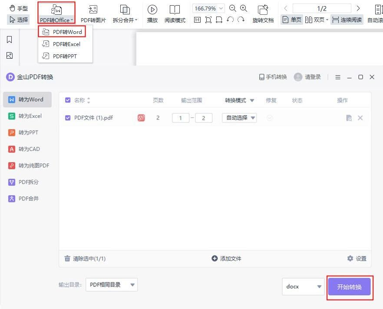
Task: Open the 双页 options arrow
Action: [327, 20]
